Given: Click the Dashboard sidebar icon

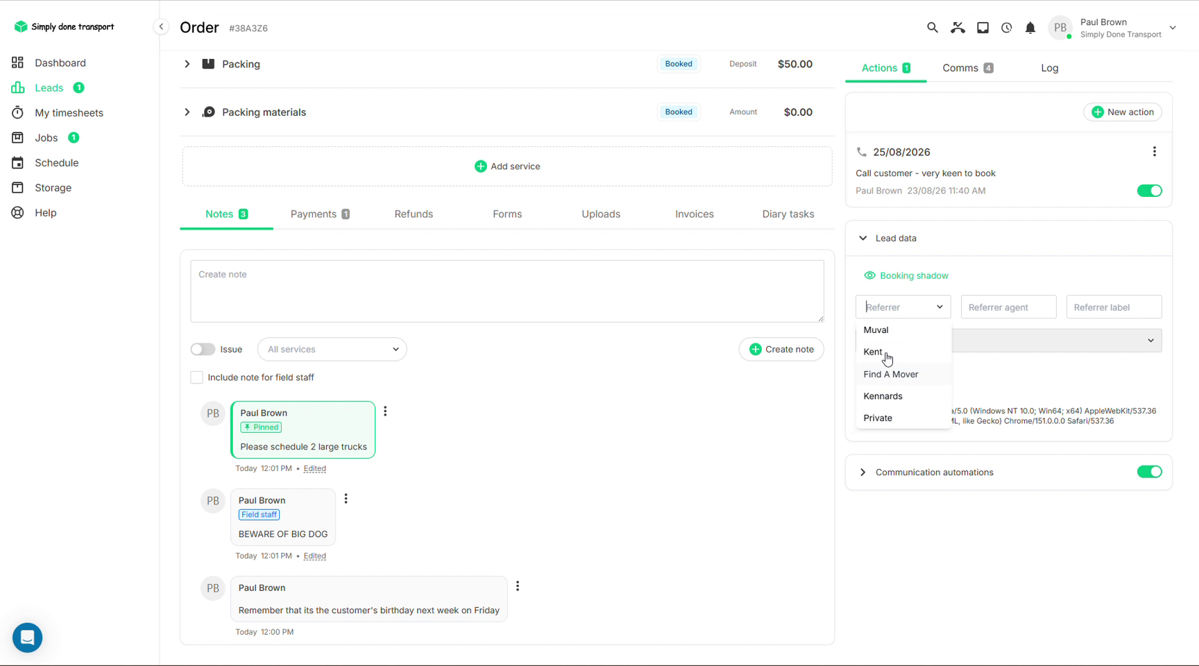Looking at the screenshot, I should [18, 62].
